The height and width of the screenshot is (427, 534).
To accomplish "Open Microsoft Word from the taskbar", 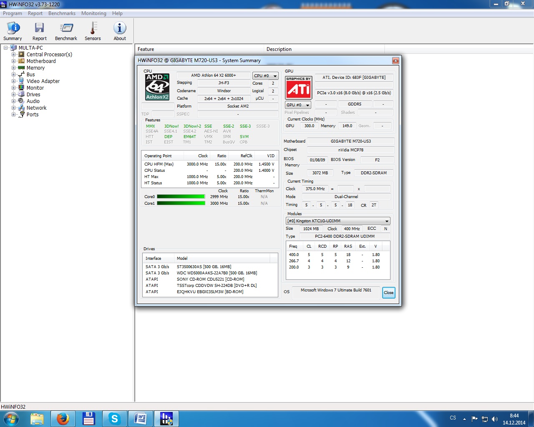I will pos(141,419).
